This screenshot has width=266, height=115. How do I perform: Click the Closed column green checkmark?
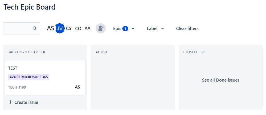point(203,52)
